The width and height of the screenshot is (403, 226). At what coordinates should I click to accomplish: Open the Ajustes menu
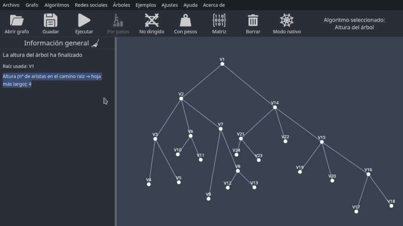(x=170, y=5)
